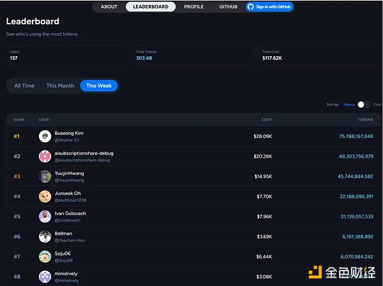This screenshot has width=383, height=286.
Task: Select the All Time filter
Action: [x=24, y=86]
